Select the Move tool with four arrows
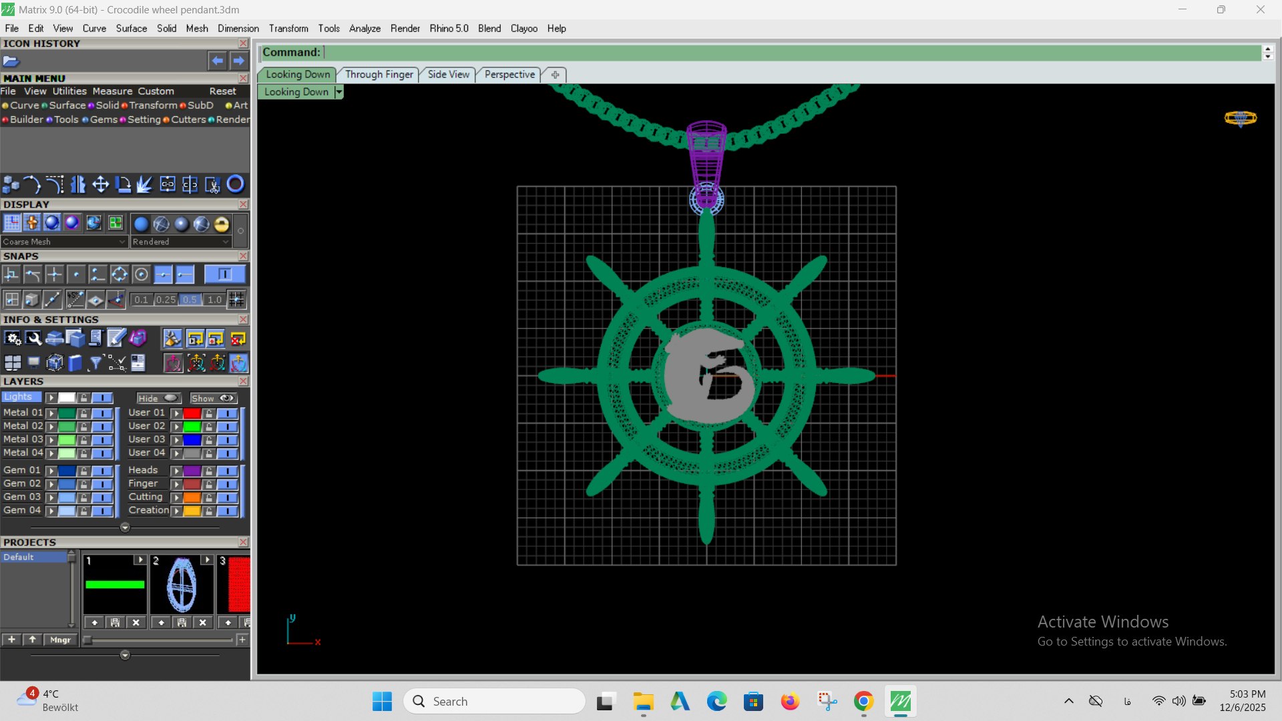The image size is (1282, 721). tap(100, 184)
